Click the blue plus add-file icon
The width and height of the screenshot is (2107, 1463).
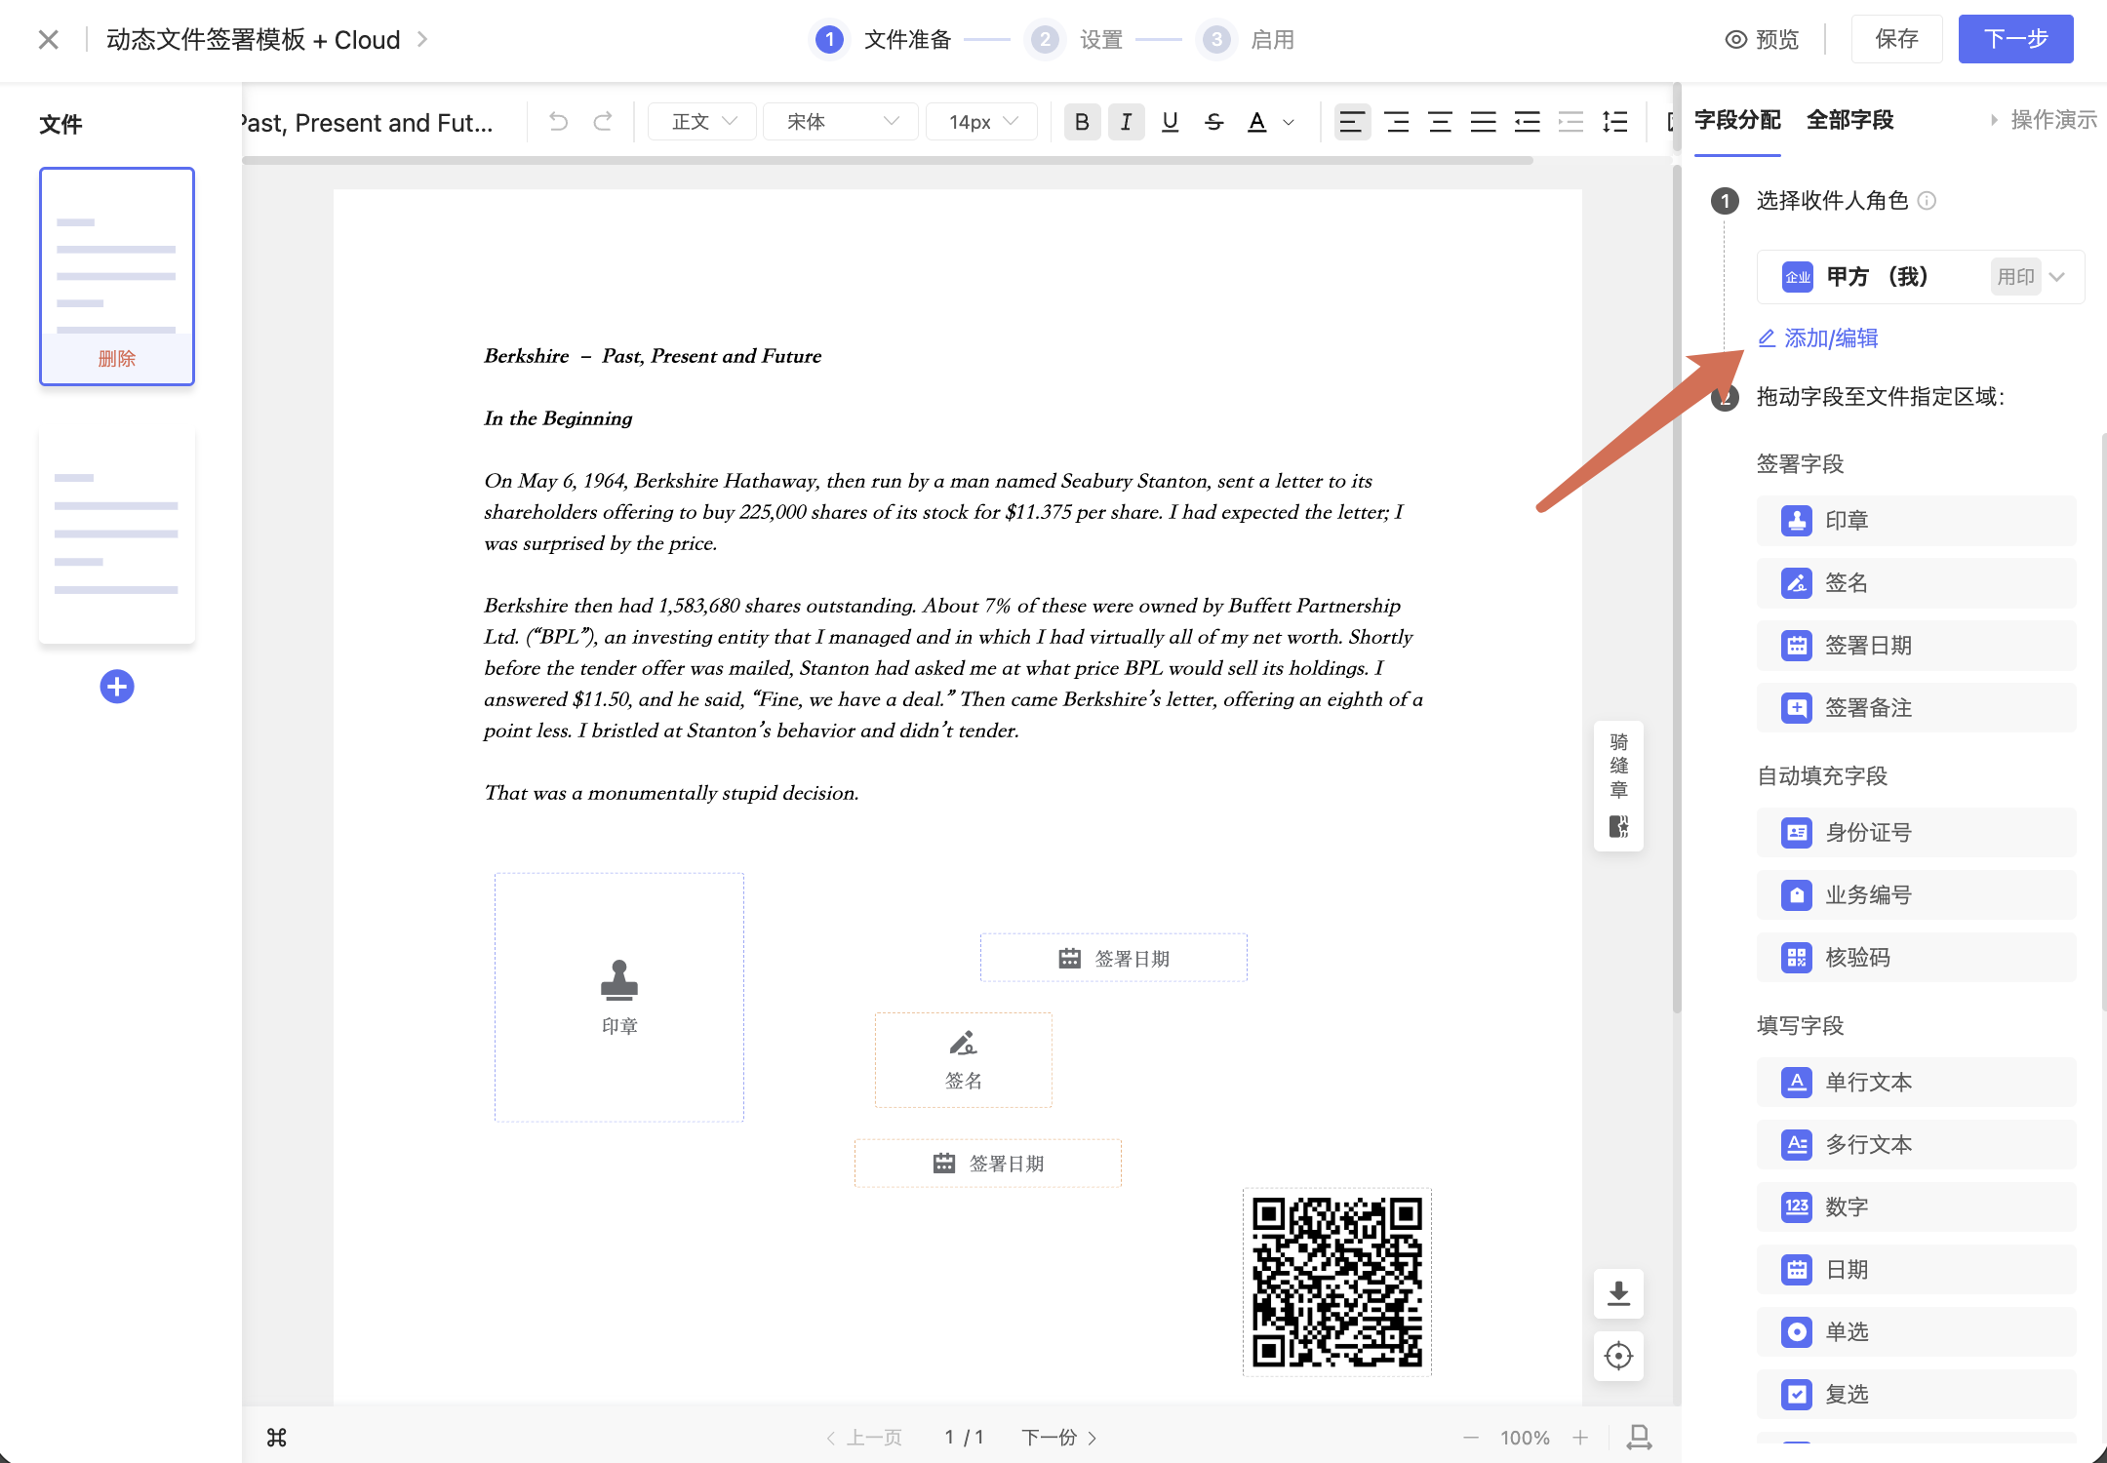(117, 687)
